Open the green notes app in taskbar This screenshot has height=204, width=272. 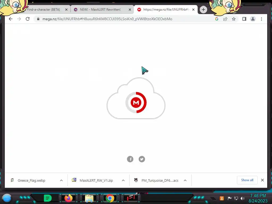pyautogui.click(x=48, y=198)
